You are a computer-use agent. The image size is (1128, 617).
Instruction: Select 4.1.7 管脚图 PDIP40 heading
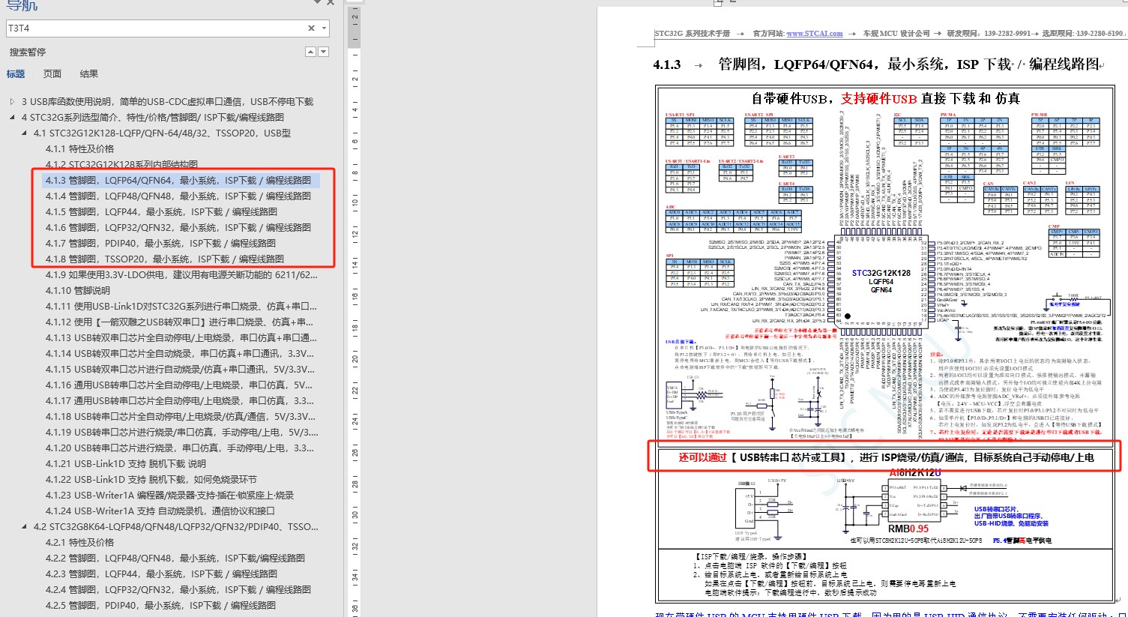pyautogui.click(x=160, y=244)
